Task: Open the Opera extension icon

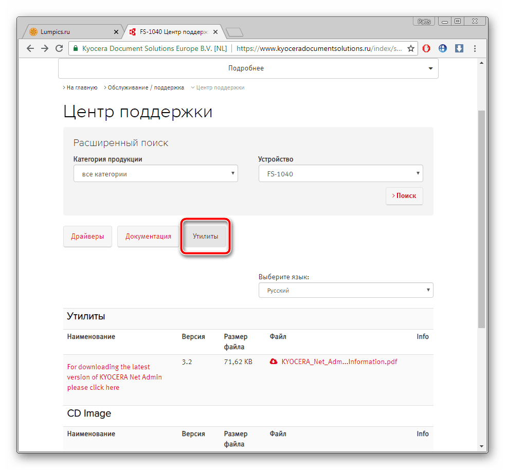Action: click(426, 48)
